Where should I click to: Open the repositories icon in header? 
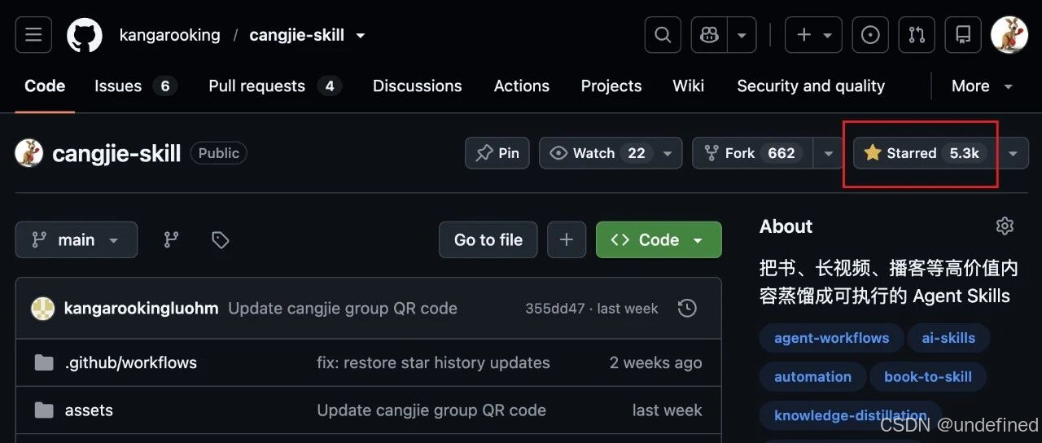click(x=963, y=35)
